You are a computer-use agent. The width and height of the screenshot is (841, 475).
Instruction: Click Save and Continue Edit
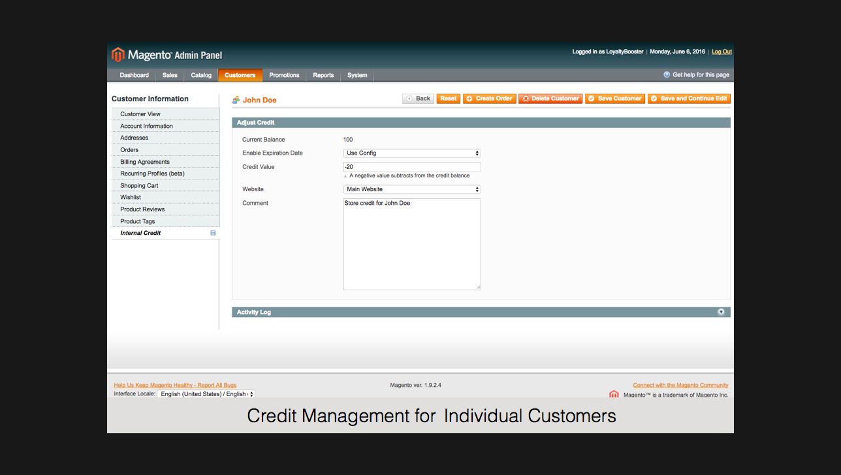coord(689,99)
